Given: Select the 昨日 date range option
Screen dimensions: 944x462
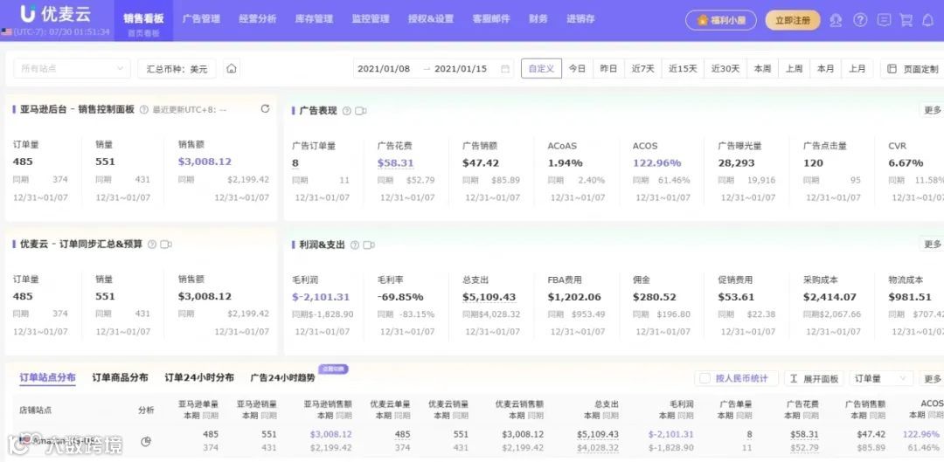Looking at the screenshot, I should (x=608, y=69).
